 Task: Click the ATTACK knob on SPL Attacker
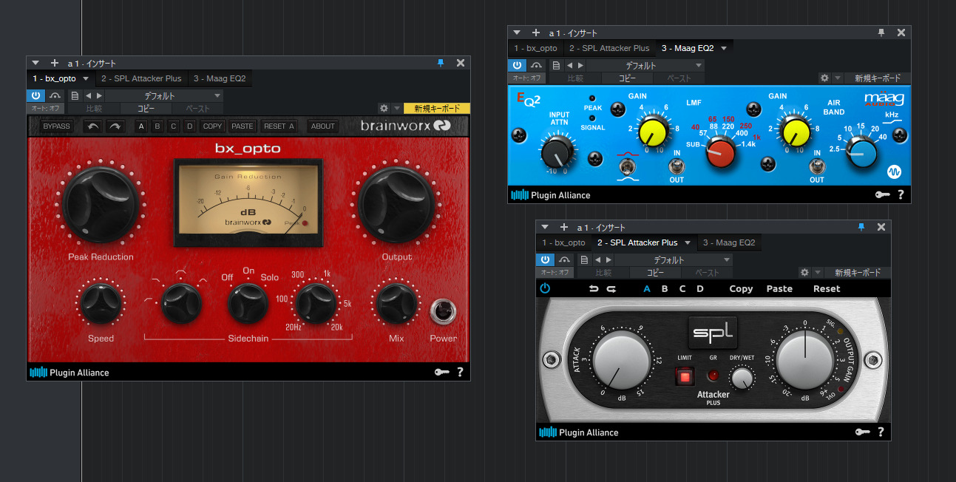pos(622,361)
